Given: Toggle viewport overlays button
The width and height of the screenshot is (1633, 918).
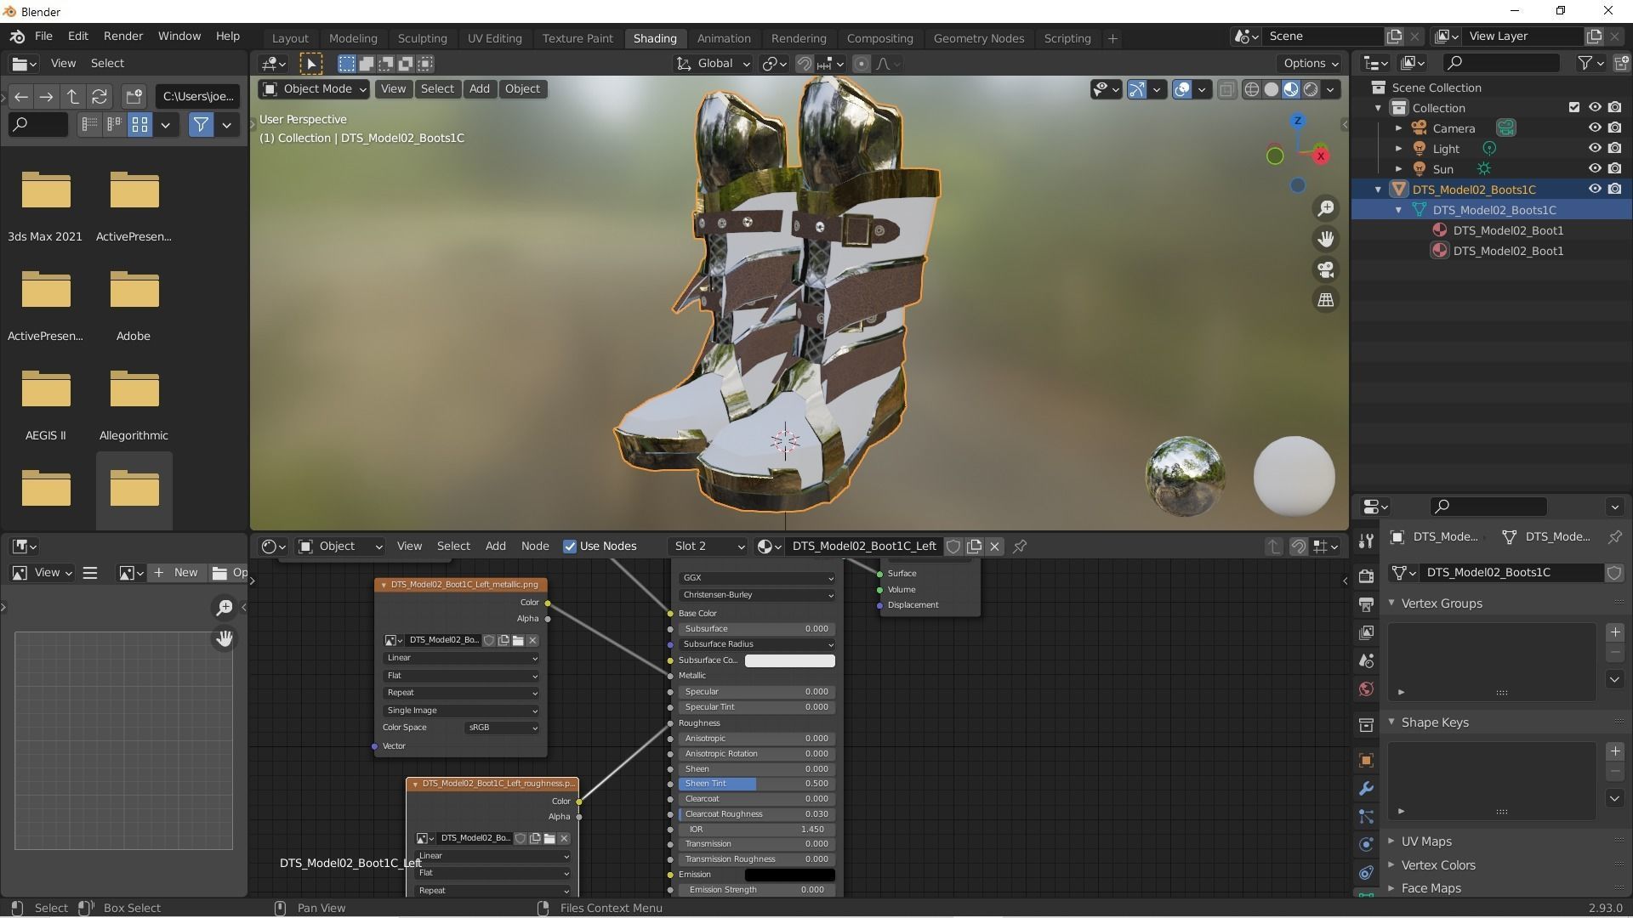Looking at the screenshot, I should (x=1181, y=89).
